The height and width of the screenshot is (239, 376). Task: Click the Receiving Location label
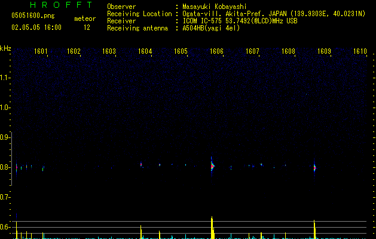pyautogui.click(x=139, y=14)
